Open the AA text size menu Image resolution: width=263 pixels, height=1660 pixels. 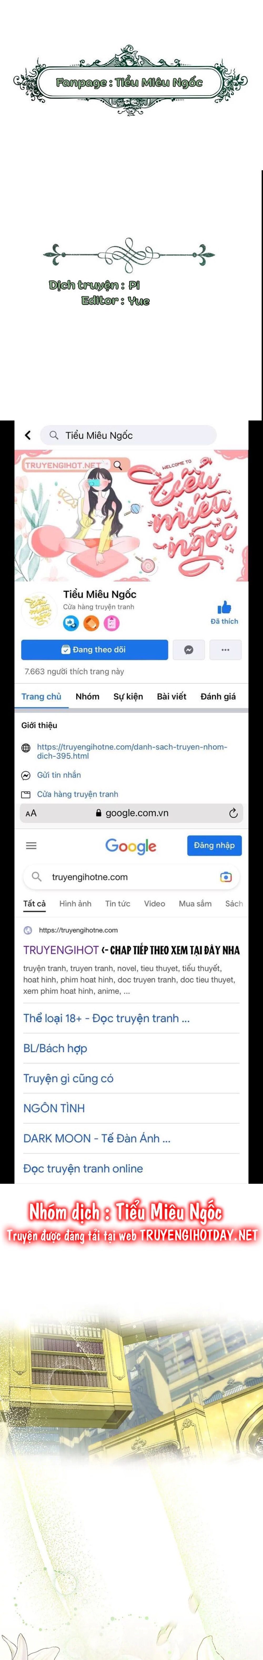point(31,813)
